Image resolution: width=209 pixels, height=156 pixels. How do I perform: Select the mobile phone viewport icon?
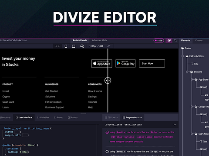66,46
